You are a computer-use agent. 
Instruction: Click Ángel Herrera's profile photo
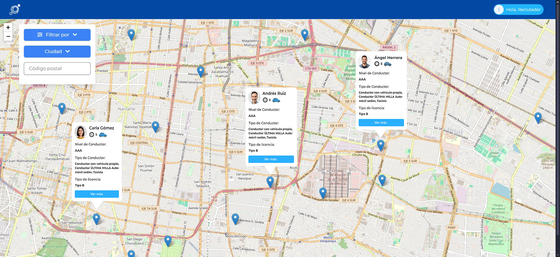364,61
